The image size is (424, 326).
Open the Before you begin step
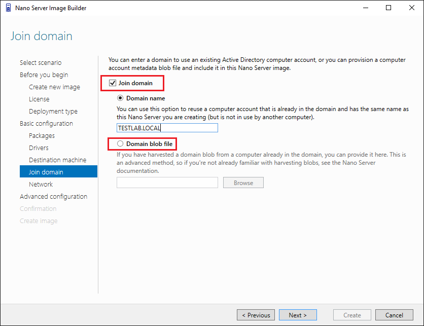(x=44, y=75)
